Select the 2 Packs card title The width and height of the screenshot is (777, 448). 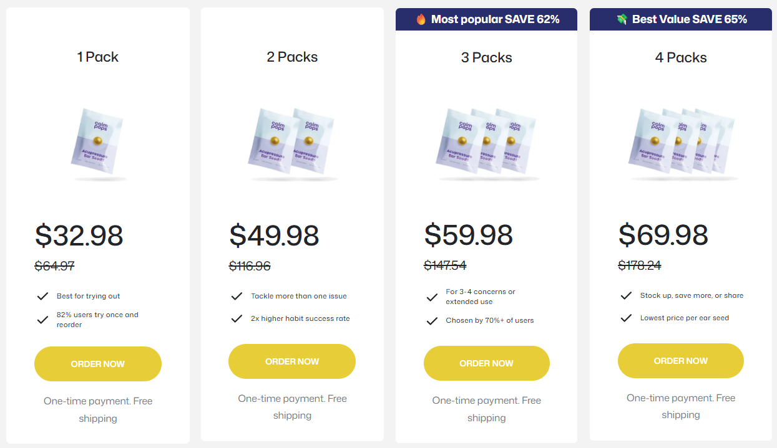click(292, 57)
